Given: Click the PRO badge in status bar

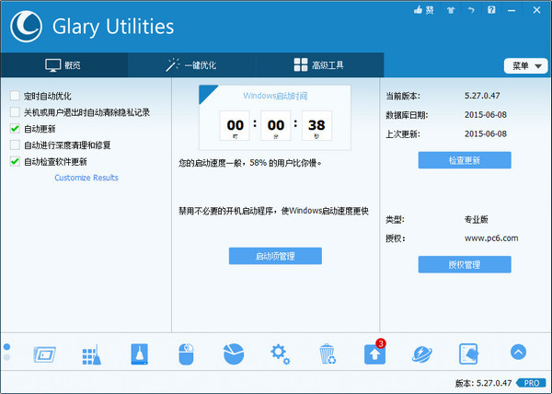Looking at the screenshot, I should pos(531,383).
